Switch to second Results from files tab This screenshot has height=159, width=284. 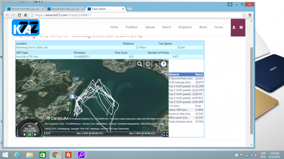tap(65, 8)
